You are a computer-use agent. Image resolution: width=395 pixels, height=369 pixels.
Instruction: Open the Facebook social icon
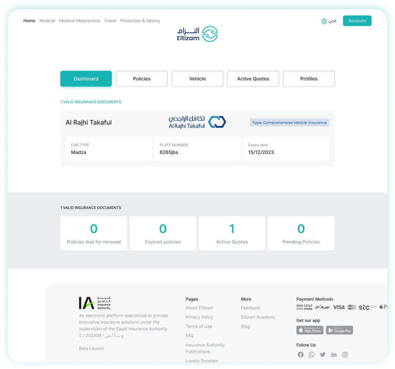301,355
